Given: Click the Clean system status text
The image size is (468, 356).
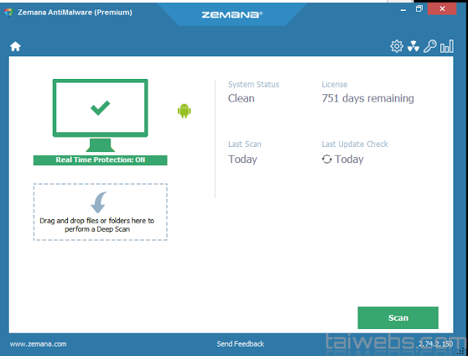Looking at the screenshot, I should click(x=241, y=99).
